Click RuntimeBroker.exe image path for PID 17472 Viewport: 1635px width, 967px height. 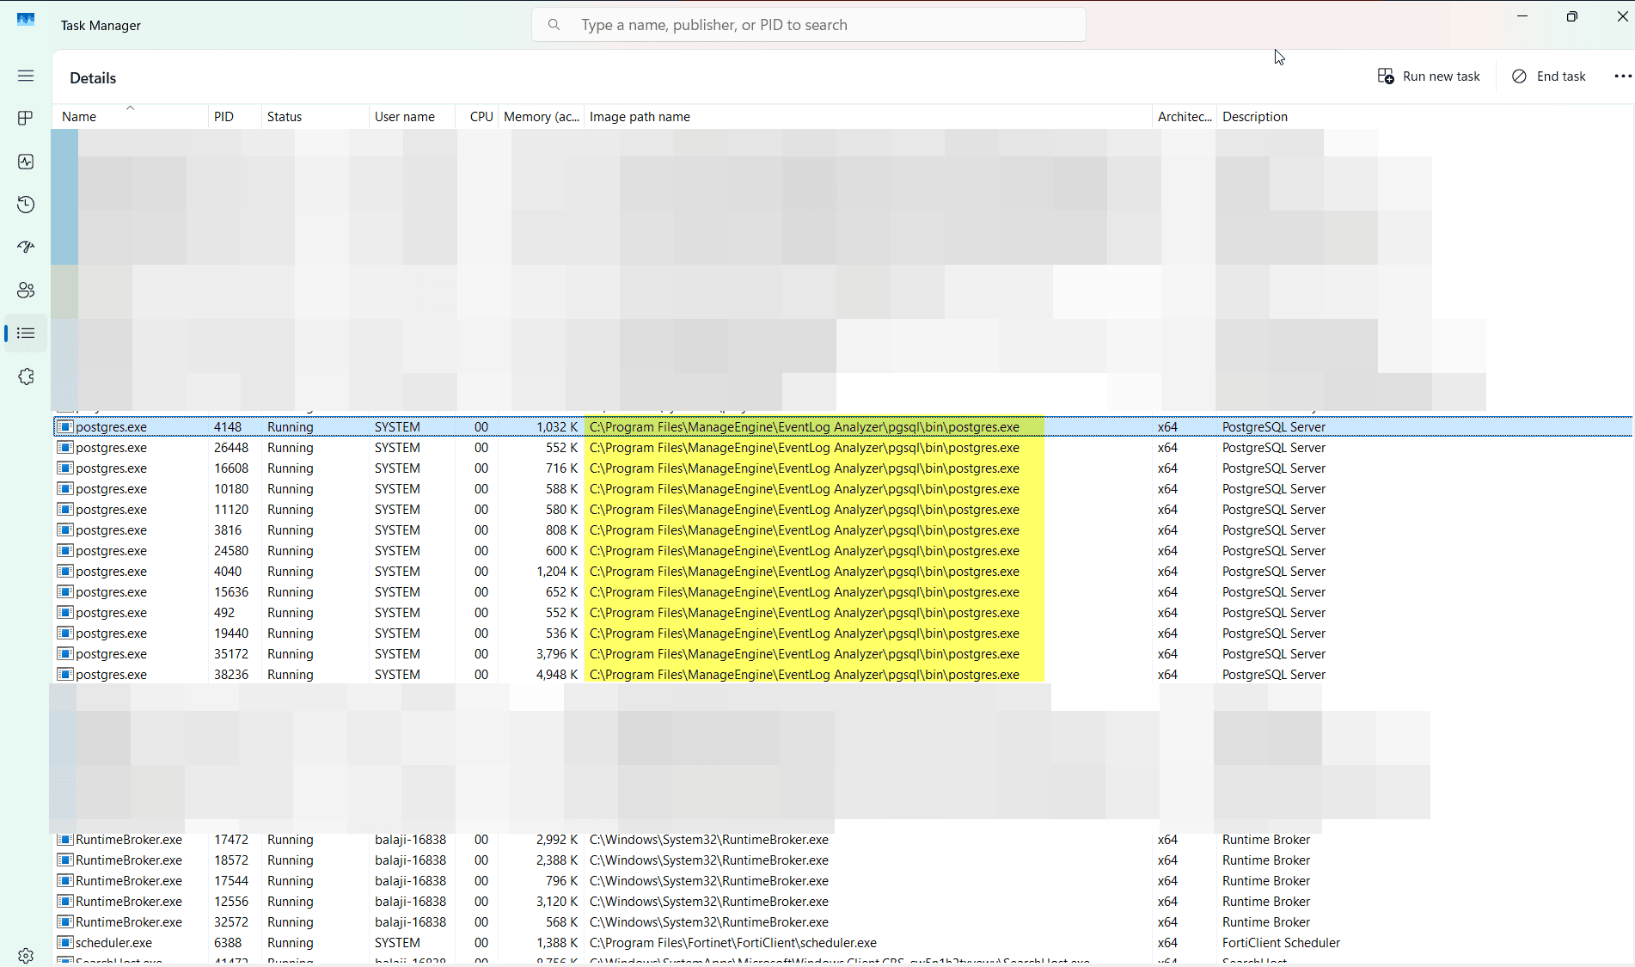(709, 840)
